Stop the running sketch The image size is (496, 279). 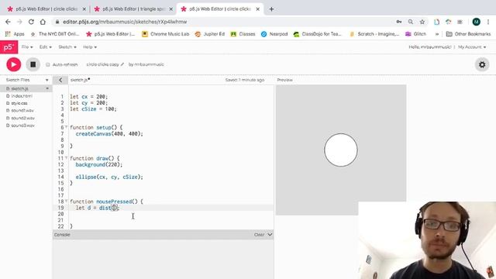click(33, 64)
